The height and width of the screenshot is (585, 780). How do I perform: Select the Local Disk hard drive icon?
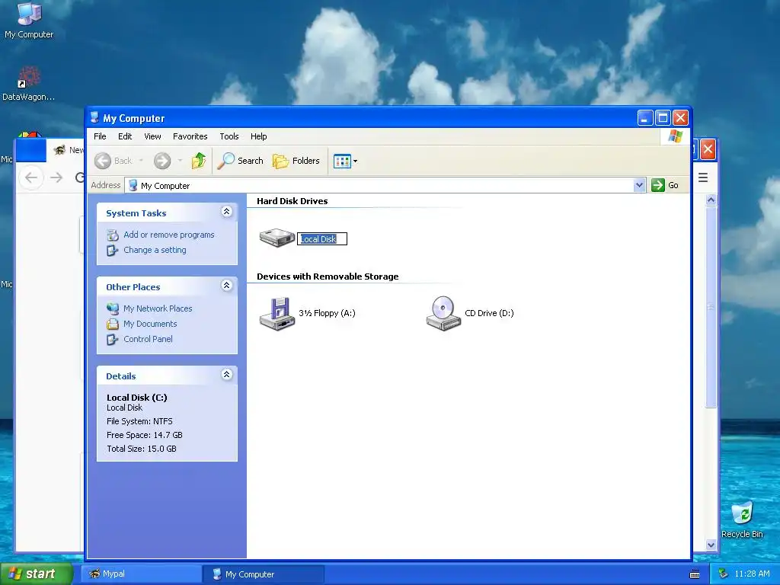277,238
